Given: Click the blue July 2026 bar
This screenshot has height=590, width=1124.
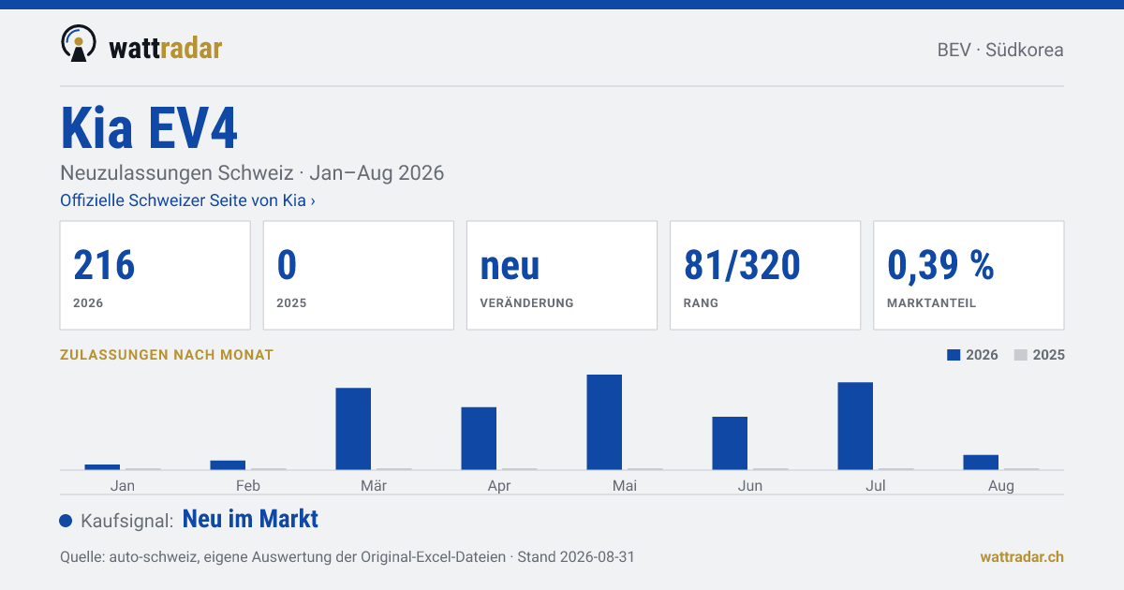Looking at the screenshot, I should (855, 426).
